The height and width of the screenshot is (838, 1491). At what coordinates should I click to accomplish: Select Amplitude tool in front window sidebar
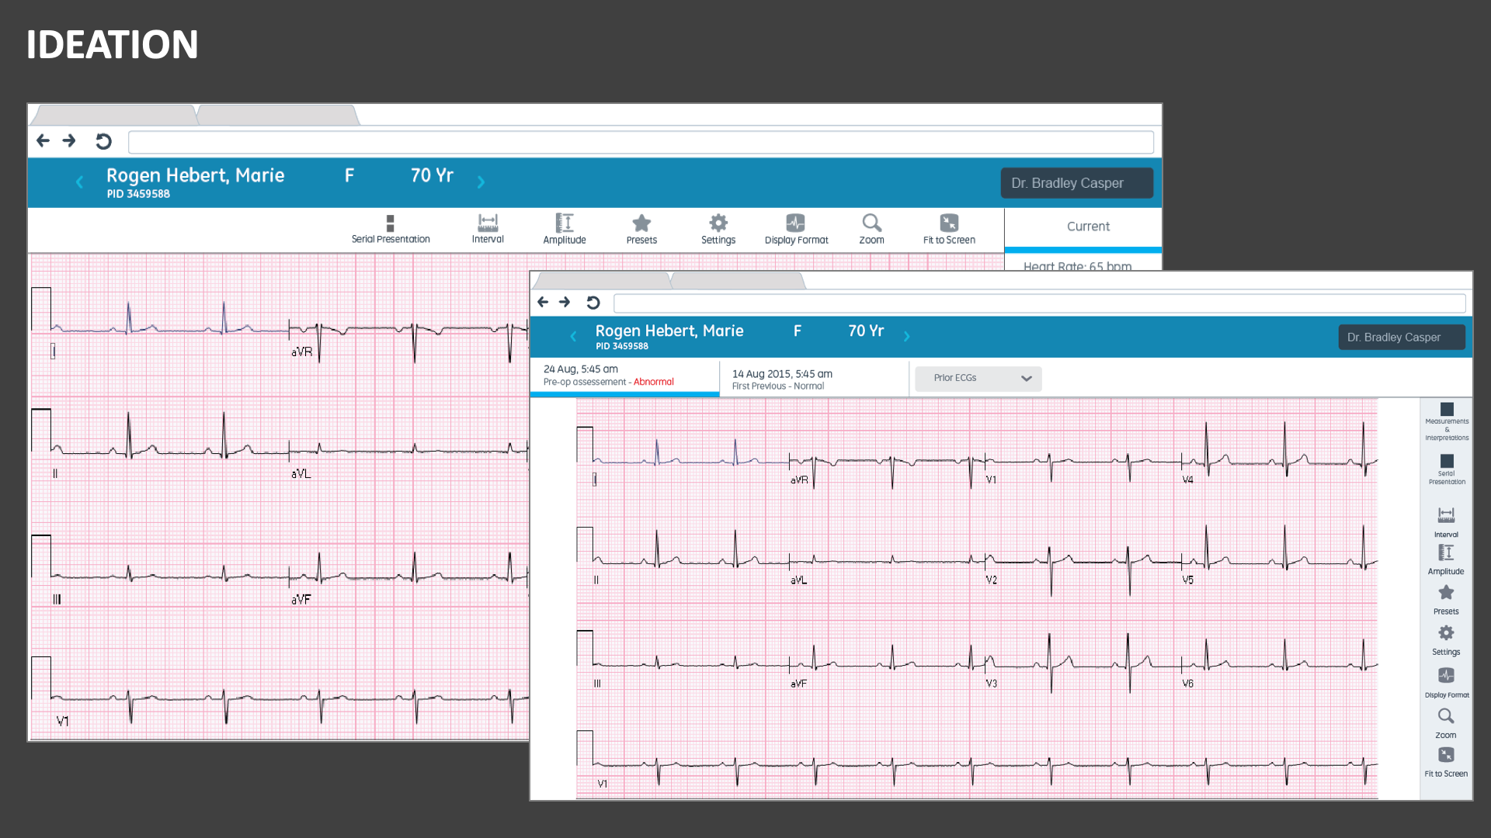[x=1446, y=559]
